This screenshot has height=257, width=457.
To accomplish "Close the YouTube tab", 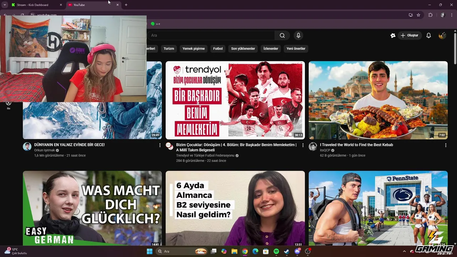I will point(117,5).
